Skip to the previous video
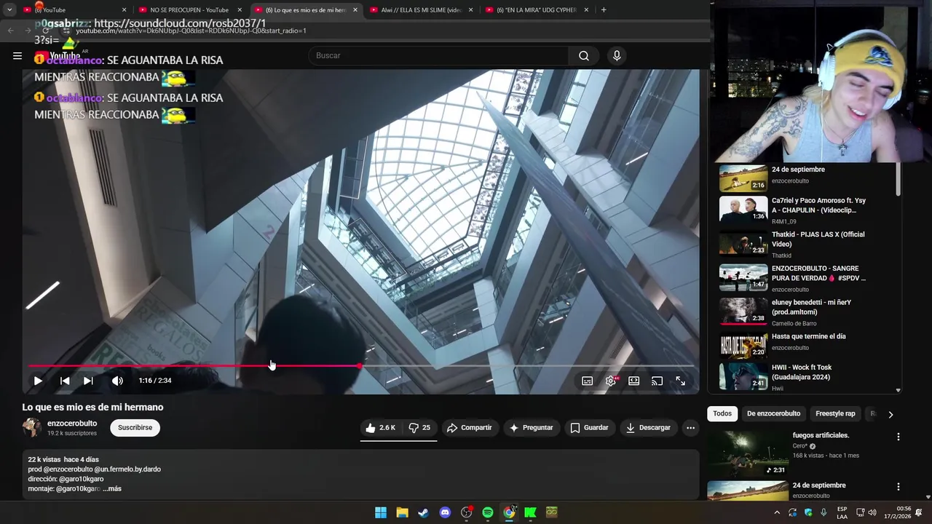 (65, 381)
